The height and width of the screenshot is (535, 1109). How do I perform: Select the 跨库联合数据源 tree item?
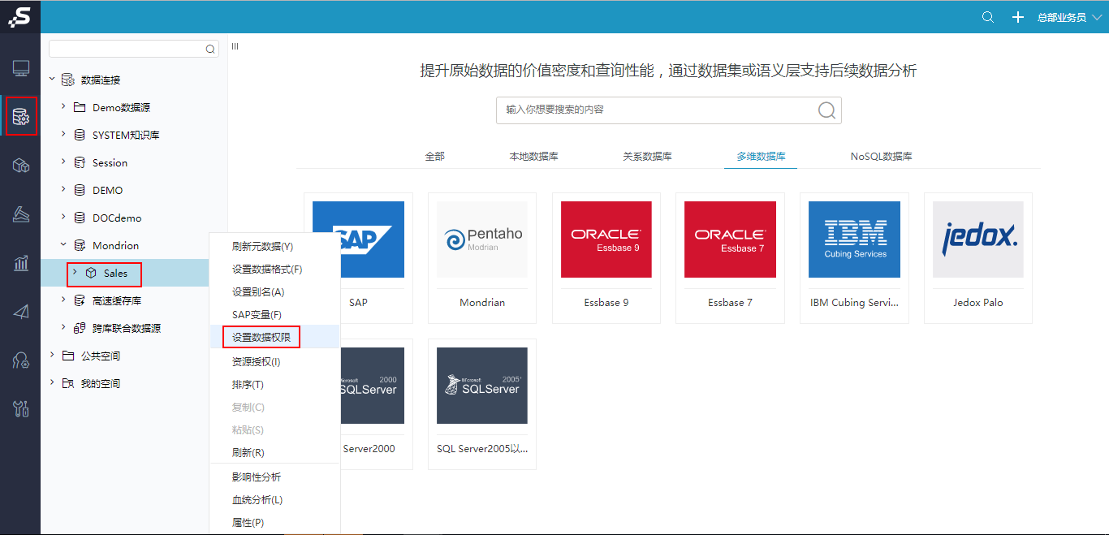[x=127, y=328]
